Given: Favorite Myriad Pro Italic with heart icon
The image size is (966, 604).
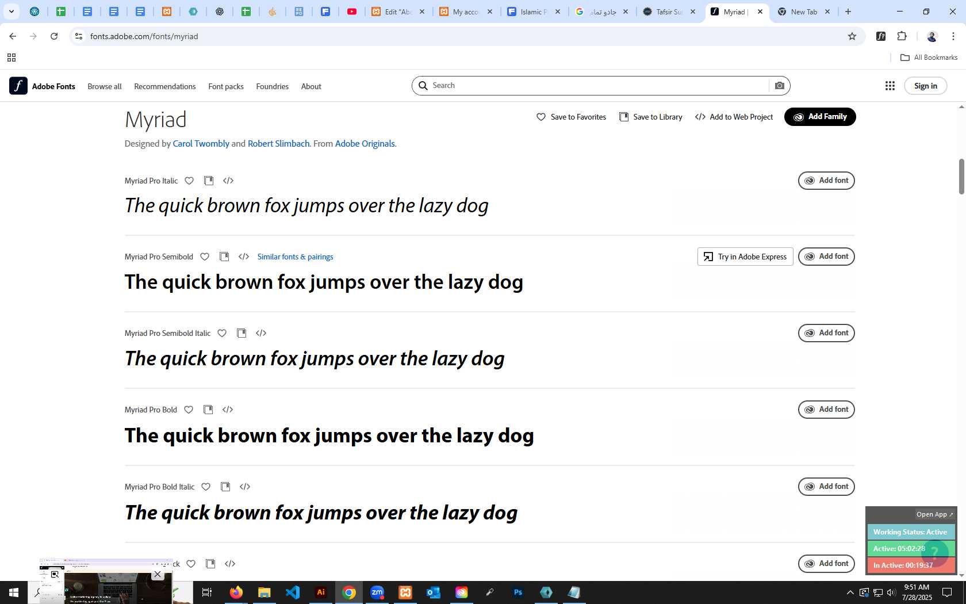Looking at the screenshot, I should 189,181.
